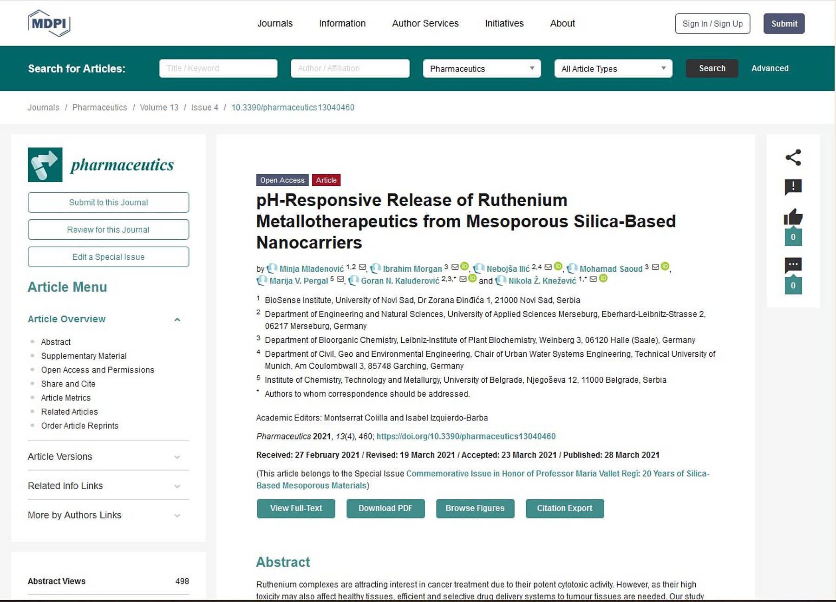Screen dimensions: 836x602
Task: Open the share icon in right sidebar
Action: tap(793, 157)
